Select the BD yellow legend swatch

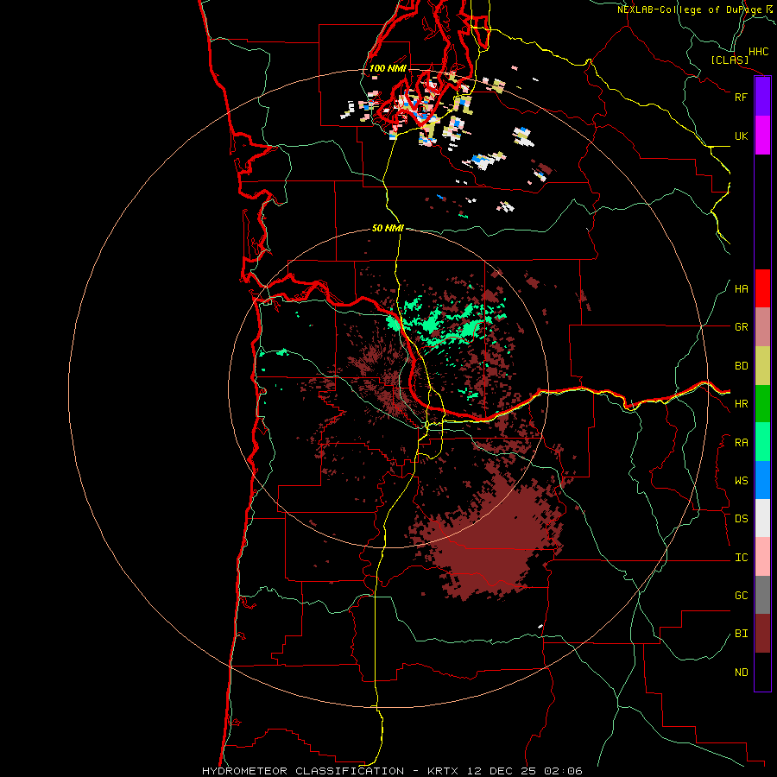762,366
